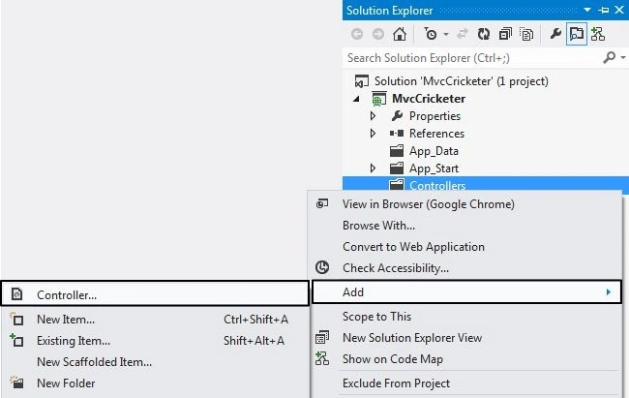Screen dimensions: 629x398
Task: Open Pending Changes Filter dropdown arrow
Action: click(x=446, y=35)
